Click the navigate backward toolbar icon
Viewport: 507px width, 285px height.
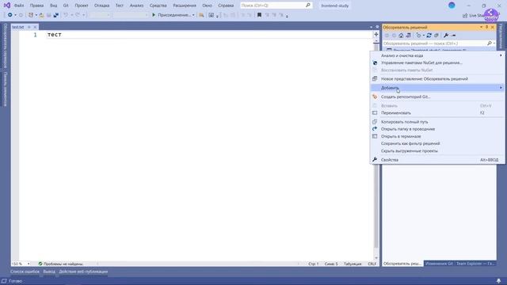(x=10, y=15)
